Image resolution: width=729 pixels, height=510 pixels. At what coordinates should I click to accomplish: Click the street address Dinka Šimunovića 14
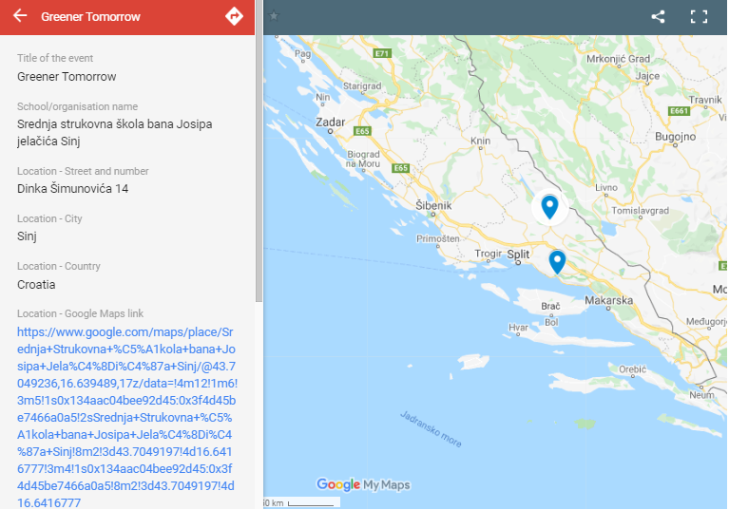[72, 189]
